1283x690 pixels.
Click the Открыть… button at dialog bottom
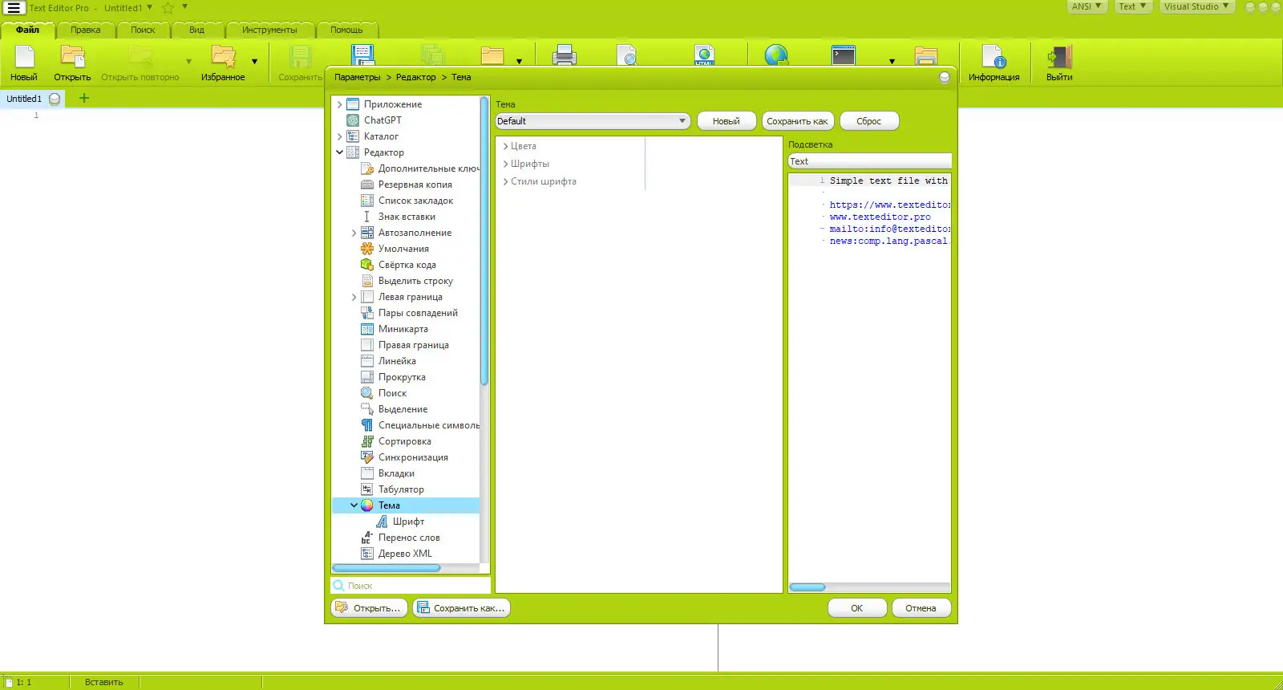point(369,608)
